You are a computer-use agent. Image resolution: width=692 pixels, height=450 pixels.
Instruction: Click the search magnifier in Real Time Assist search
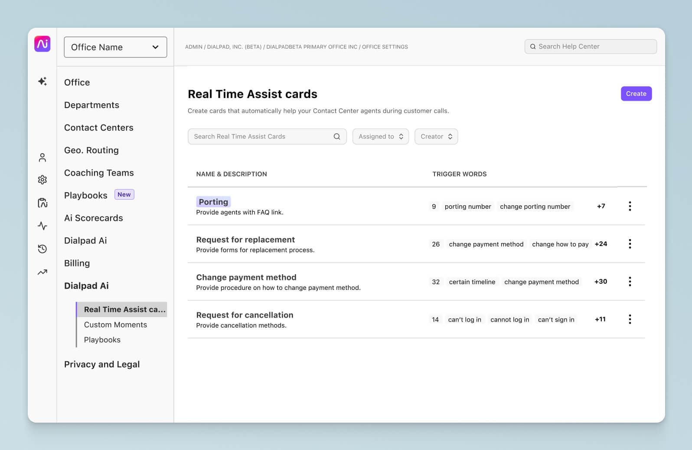pos(336,136)
